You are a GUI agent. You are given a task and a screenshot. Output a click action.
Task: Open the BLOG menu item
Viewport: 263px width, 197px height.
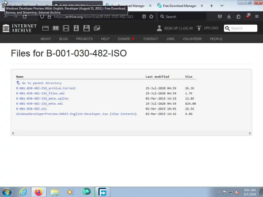(x=63, y=39)
